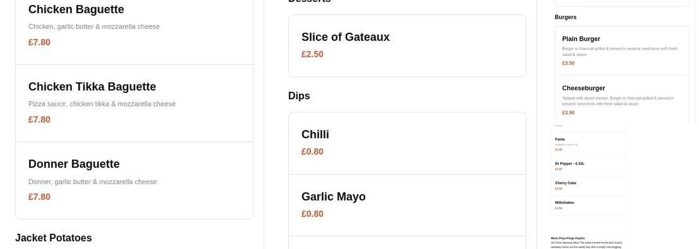Screen dimensions: 699x249
Task: Pick the Garlic Mayo dip
Action: (333, 197)
